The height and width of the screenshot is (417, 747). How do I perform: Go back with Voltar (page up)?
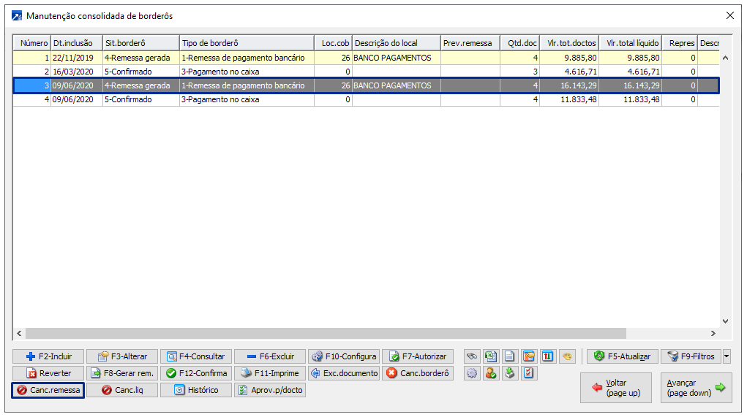point(615,388)
